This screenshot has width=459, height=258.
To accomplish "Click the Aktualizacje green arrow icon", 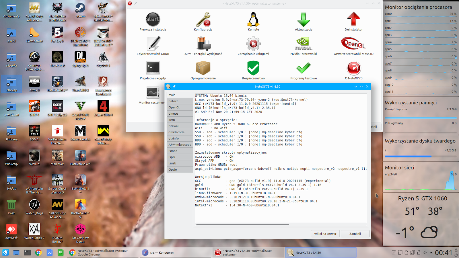I will point(304,19).
